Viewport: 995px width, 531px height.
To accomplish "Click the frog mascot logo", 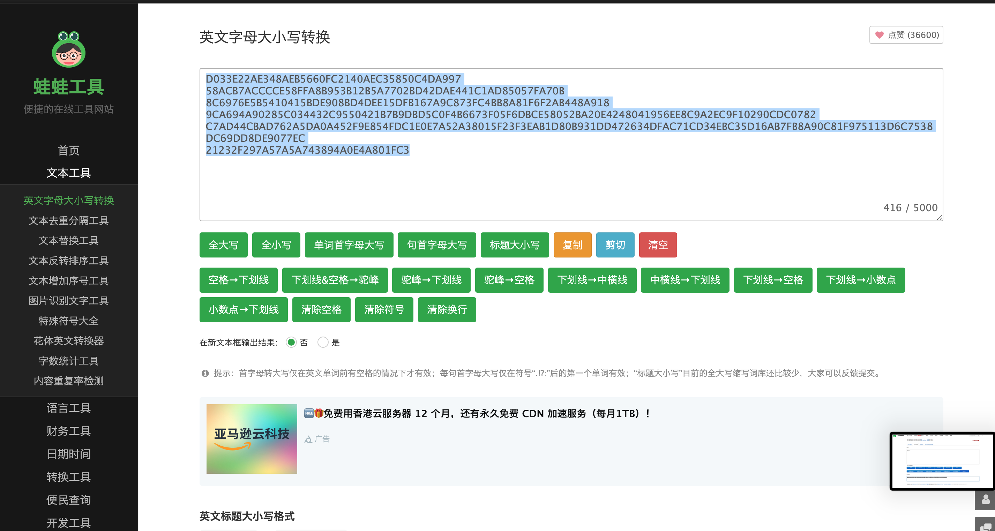I will 69,49.
